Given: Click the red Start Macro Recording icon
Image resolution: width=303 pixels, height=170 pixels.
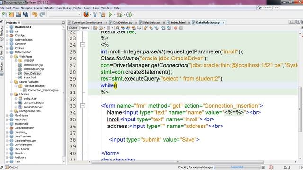Looking at the screenshot, I should [x=176, y=28].
